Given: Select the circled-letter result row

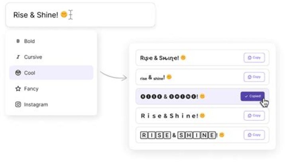Looking at the screenshot, I should tap(202, 96).
